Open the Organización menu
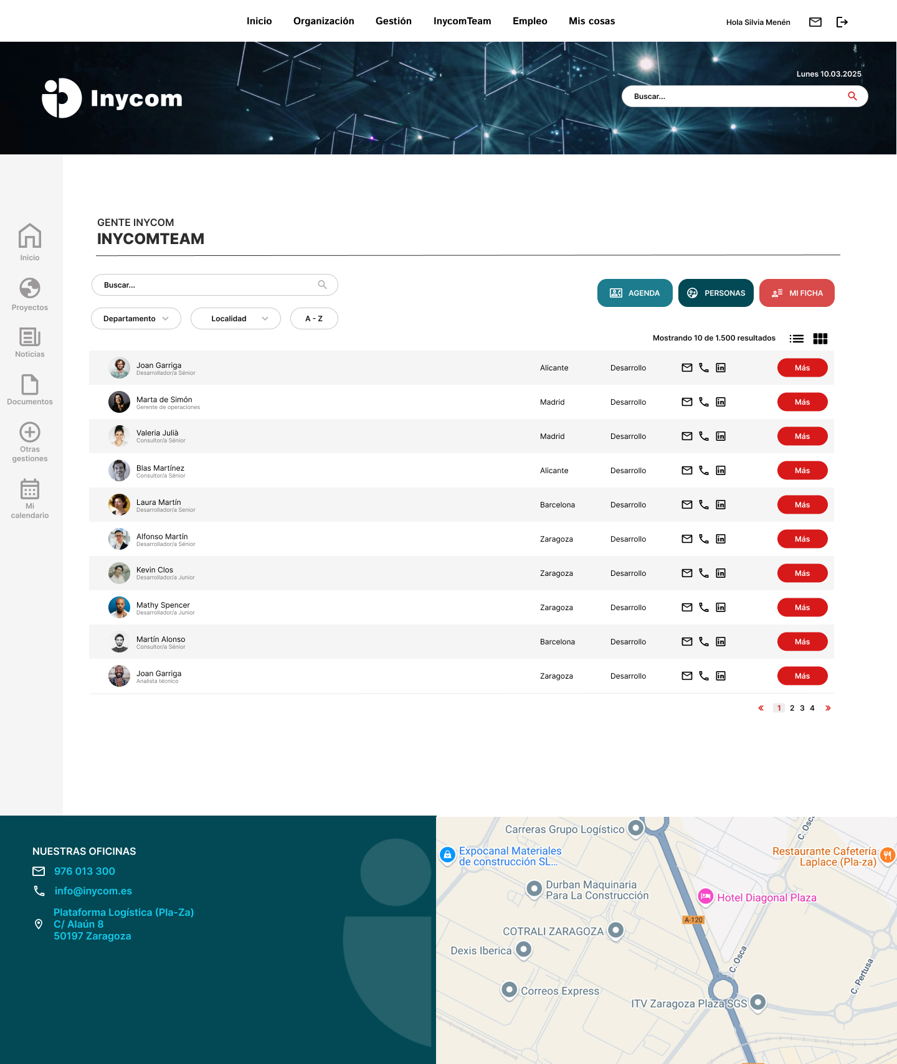Screen dimensions: 897x1064 (x=324, y=21)
